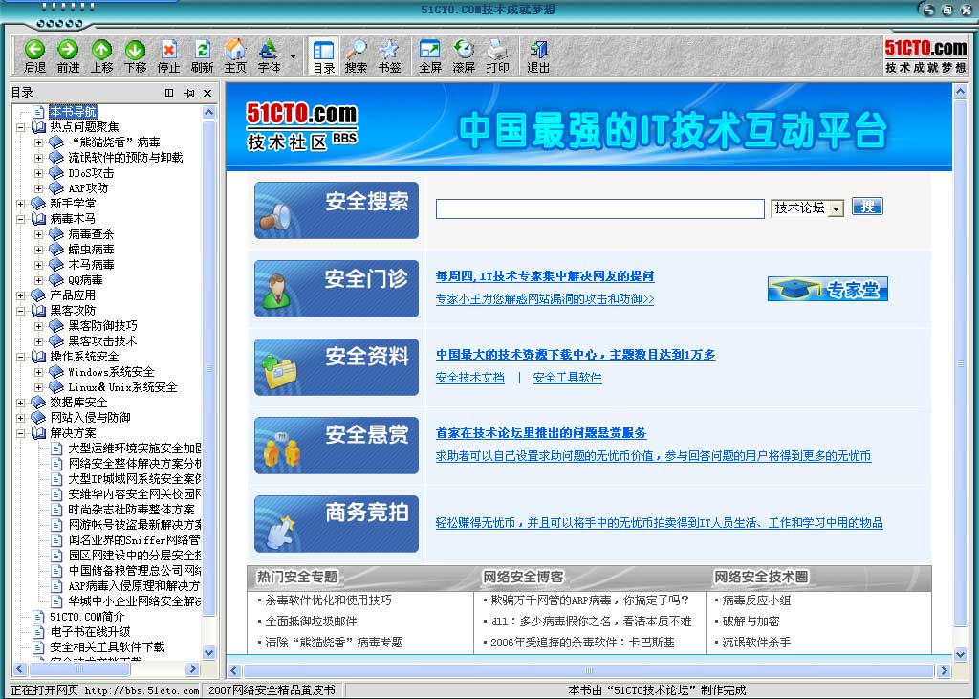This screenshot has height=699, width=979.
Task: Open the 字体 font icon
Action: pyautogui.click(x=269, y=50)
